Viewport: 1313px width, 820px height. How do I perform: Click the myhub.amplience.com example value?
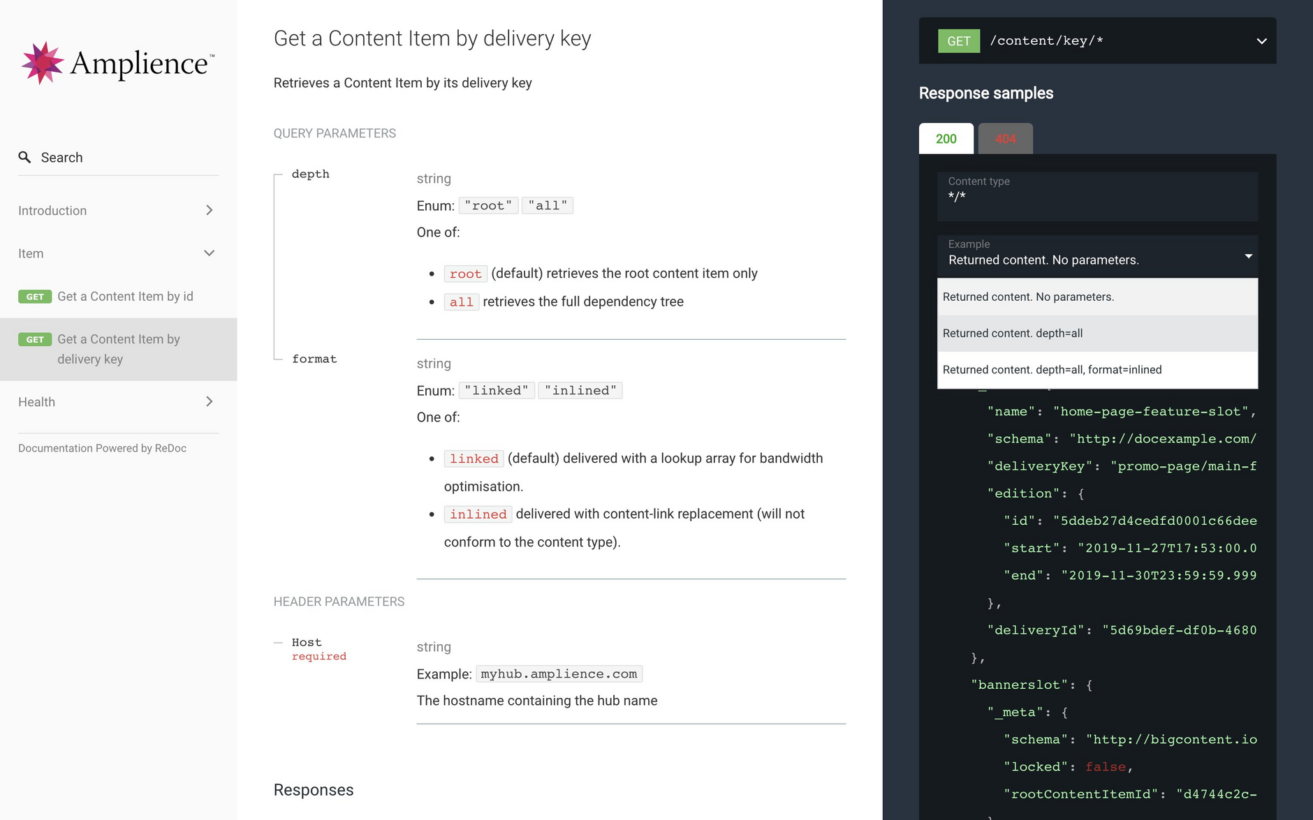559,674
